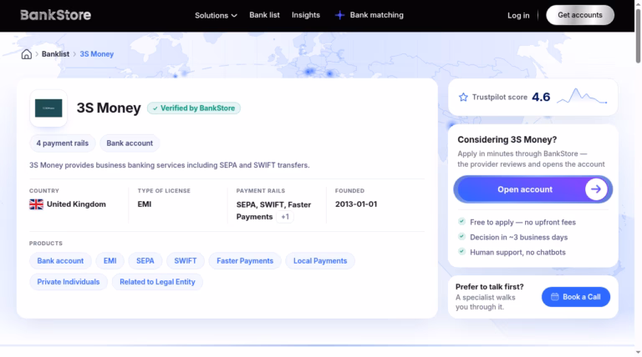Image resolution: width=642 pixels, height=357 pixels.
Task: Click the BankStore logo
Action: tap(56, 15)
